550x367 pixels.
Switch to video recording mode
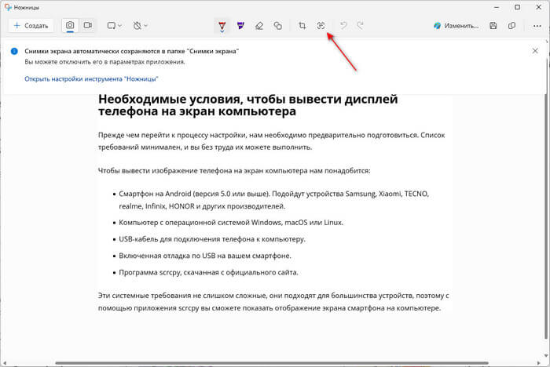[88, 26]
